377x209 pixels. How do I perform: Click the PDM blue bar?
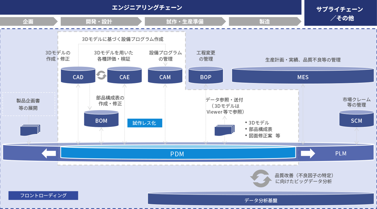178,154
